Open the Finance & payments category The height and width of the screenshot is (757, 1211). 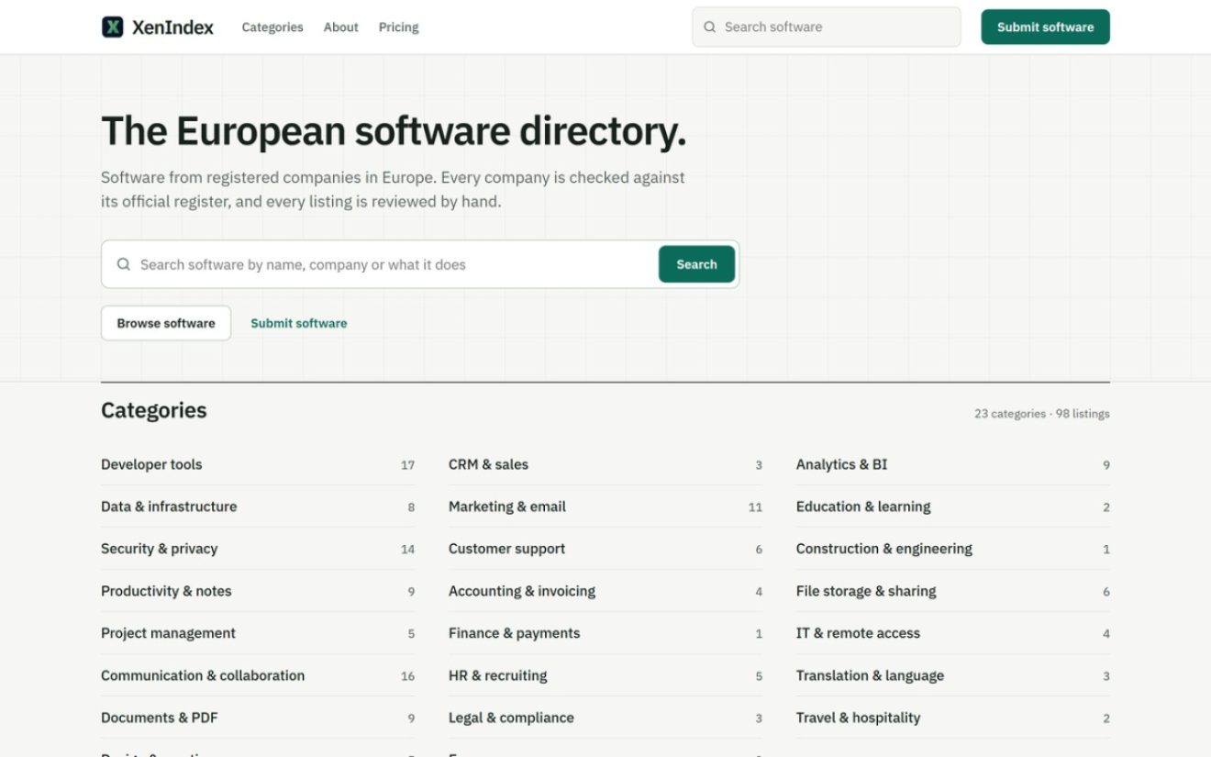[x=605, y=633]
